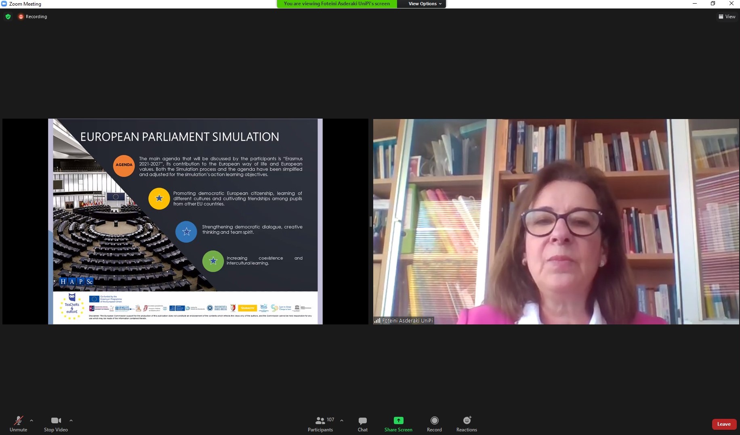This screenshot has width=740, height=435.
Task: Open video options chevron beside Stop Video
Action: pyautogui.click(x=71, y=420)
